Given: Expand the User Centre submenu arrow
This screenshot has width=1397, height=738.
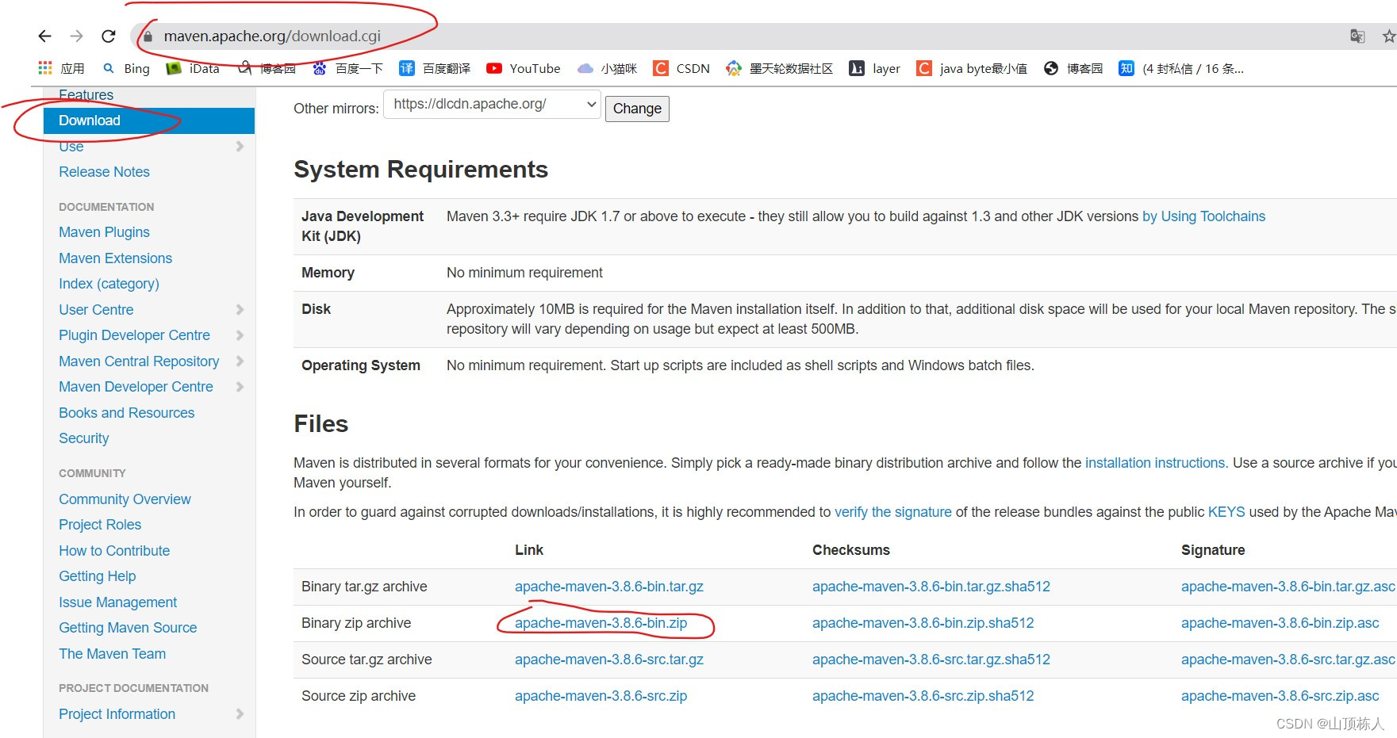Looking at the screenshot, I should click(x=240, y=310).
